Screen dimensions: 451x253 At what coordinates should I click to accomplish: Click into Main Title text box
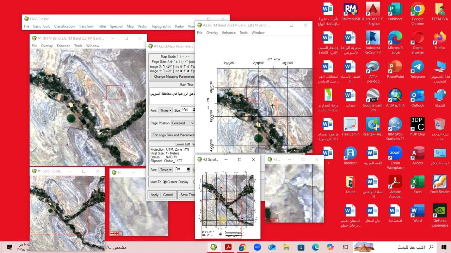coord(172,96)
